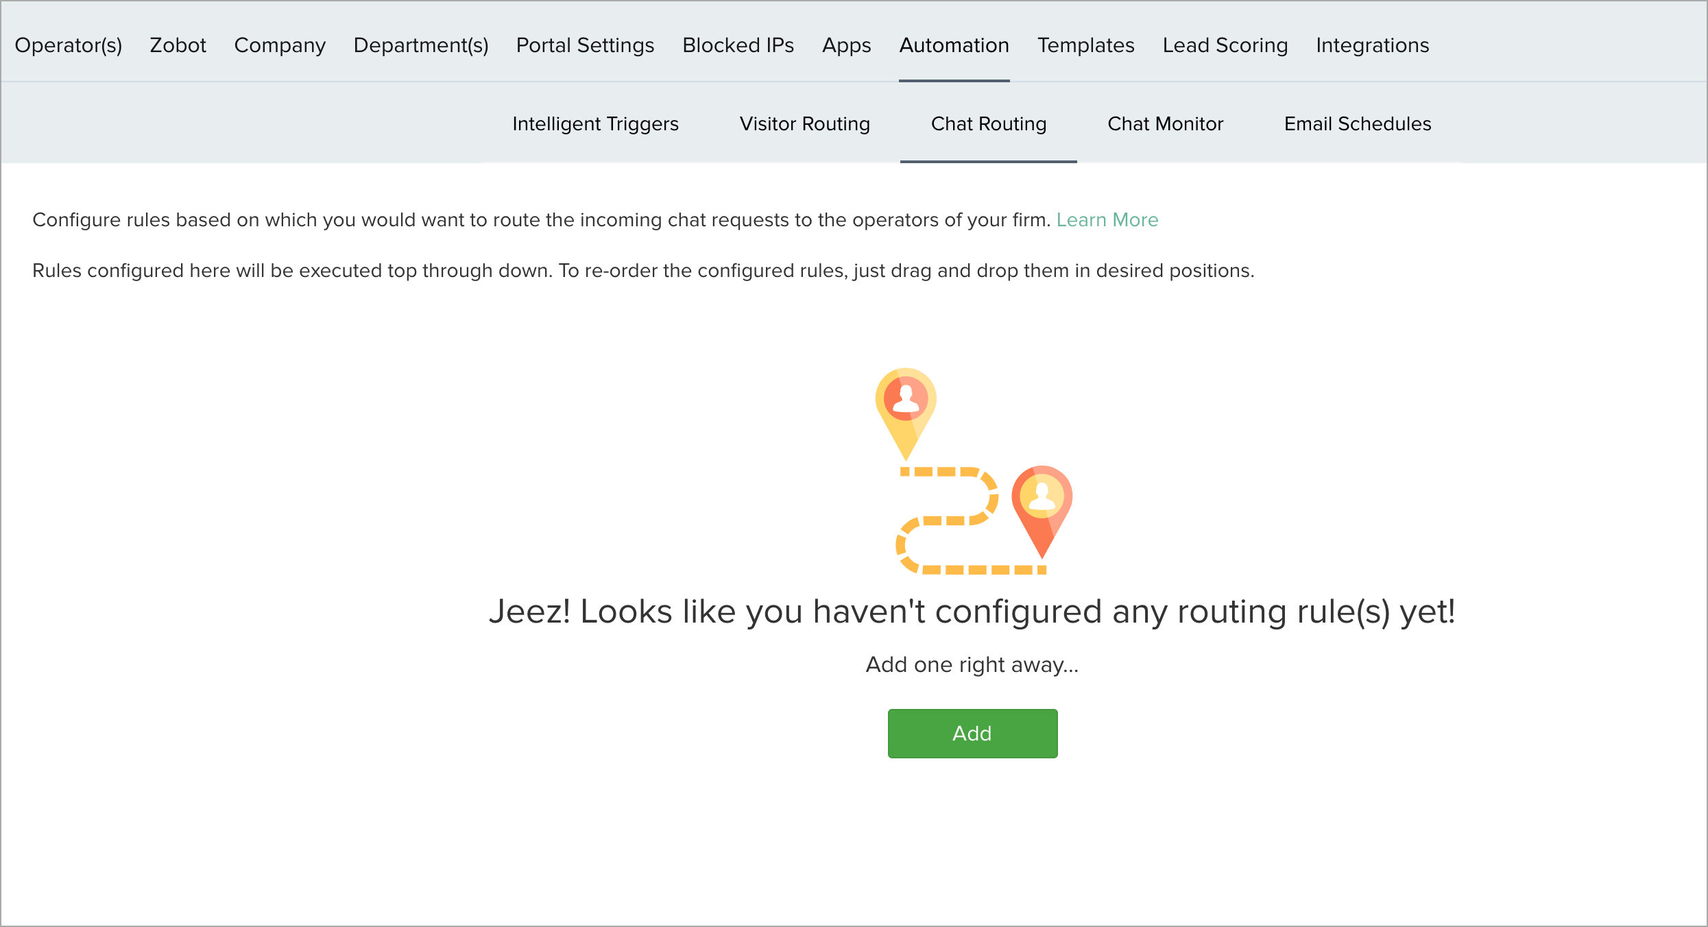Click the routing pins illustration

(x=974, y=471)
